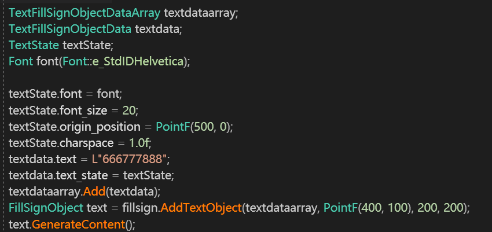
Task: Click the FillSignObject type name
Action: (x=46, y=208)
